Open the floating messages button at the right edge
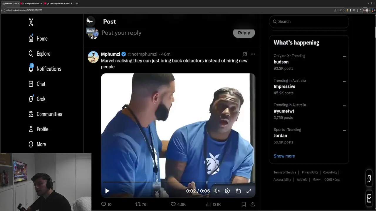Image resolution: width=376 pixels, height=211 pixels. tap(369, 198)
